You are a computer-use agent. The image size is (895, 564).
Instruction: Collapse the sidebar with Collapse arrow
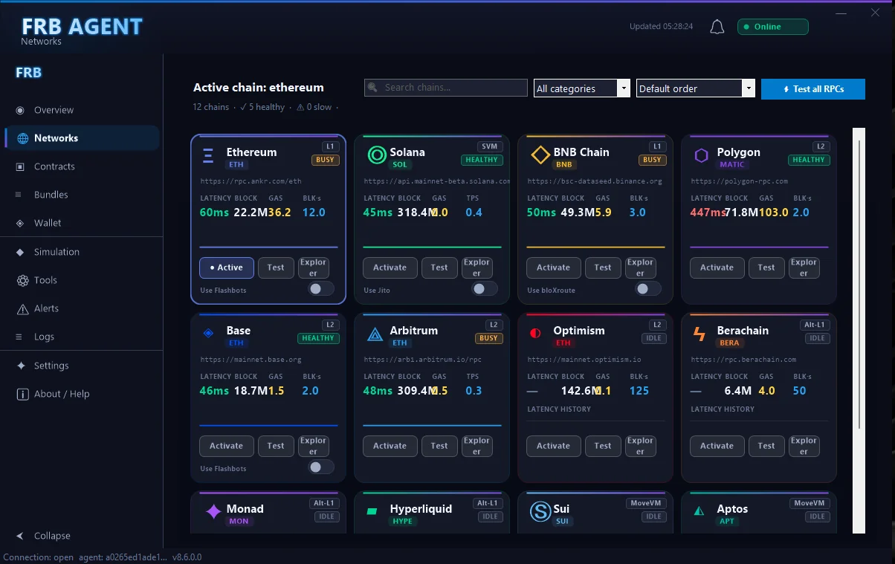click(x=20, y=536)
